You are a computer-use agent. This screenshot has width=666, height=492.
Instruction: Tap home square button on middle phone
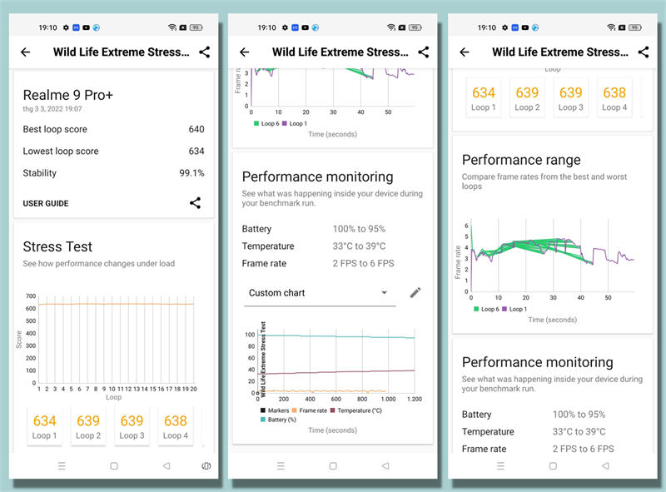pos(333,466)
